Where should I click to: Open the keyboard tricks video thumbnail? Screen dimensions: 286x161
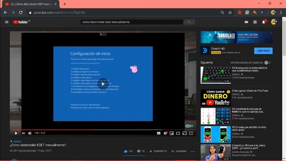(215, 75)
